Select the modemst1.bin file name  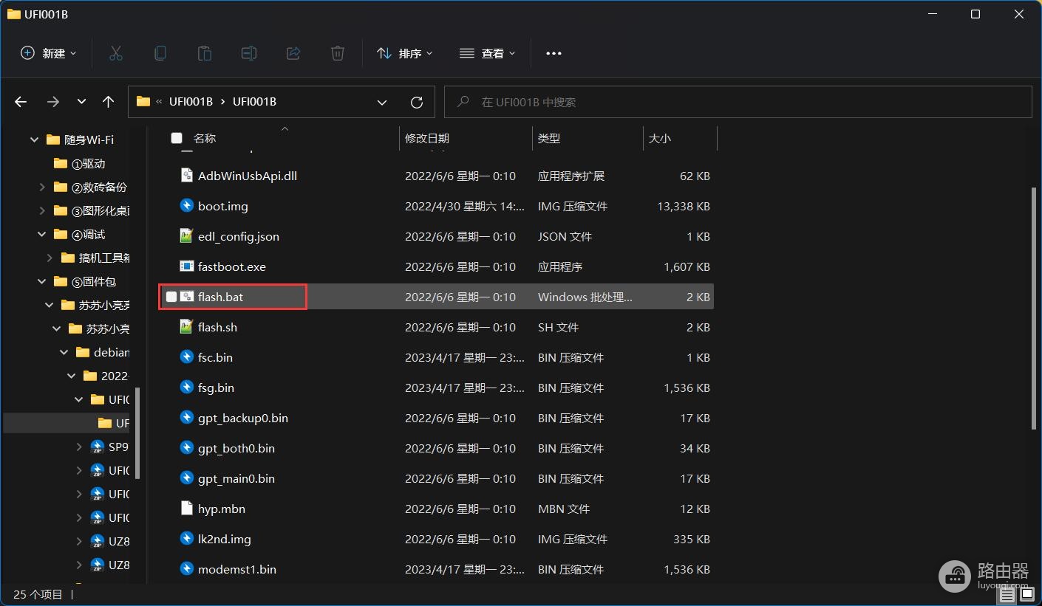coord(237,569)
